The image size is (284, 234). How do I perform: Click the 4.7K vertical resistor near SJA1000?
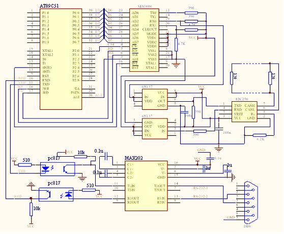(176, 45)
